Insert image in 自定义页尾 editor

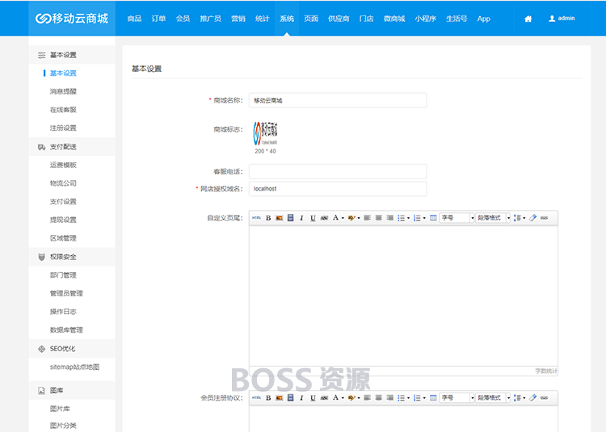[x=279, y=218]
